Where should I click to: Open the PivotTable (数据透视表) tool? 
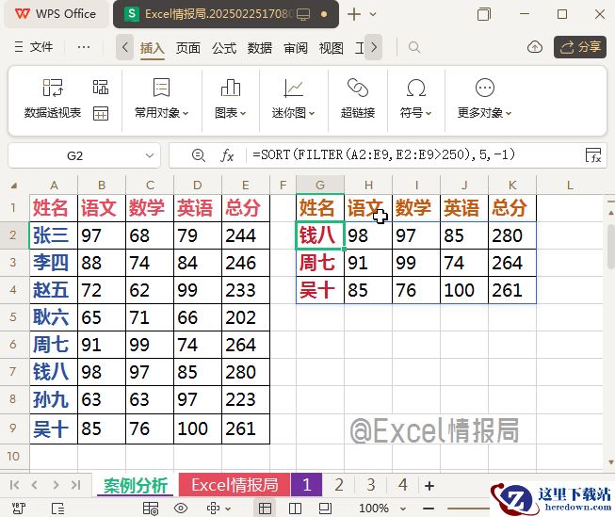click(53, 99)
